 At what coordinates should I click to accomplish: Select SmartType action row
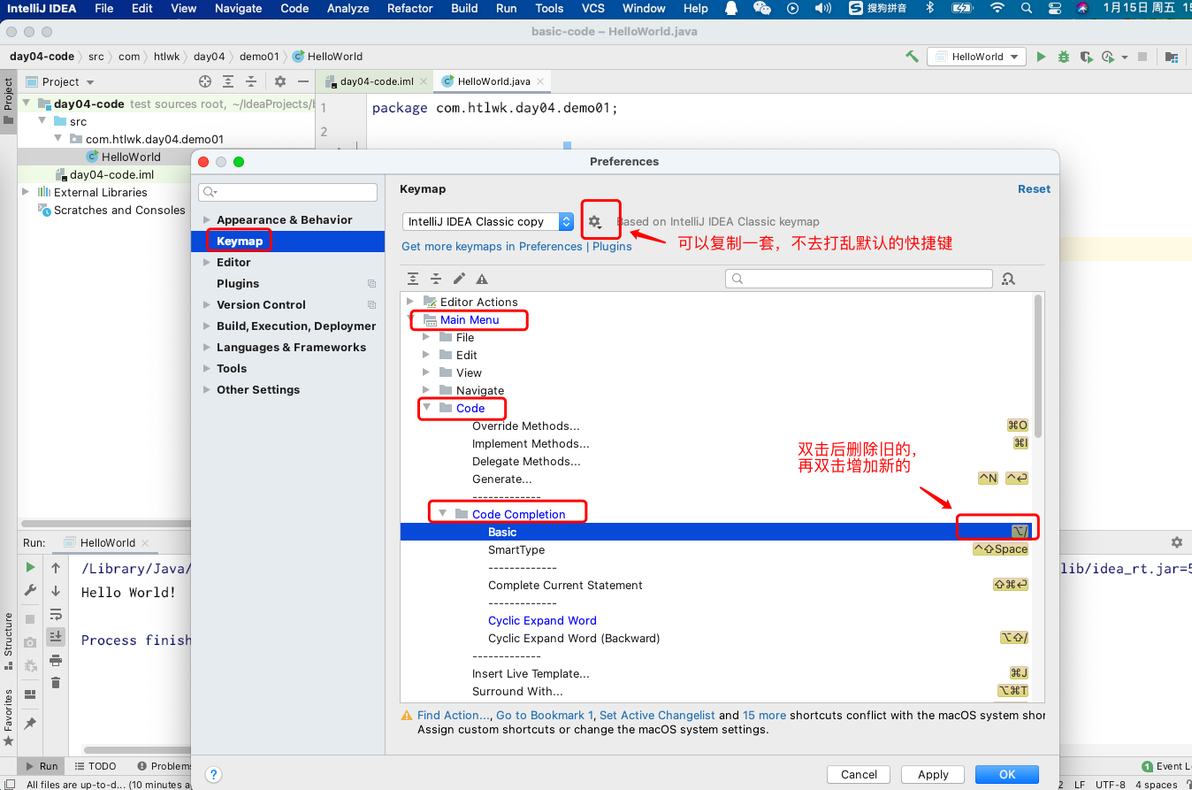715,549
